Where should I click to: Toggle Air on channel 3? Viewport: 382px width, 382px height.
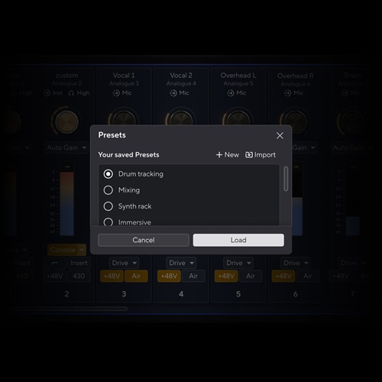click(136, 276)
